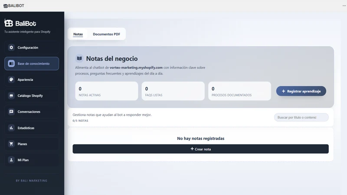Click the Estadísticas bar chart icon
The image size is (347, 195).
point(11,128)
